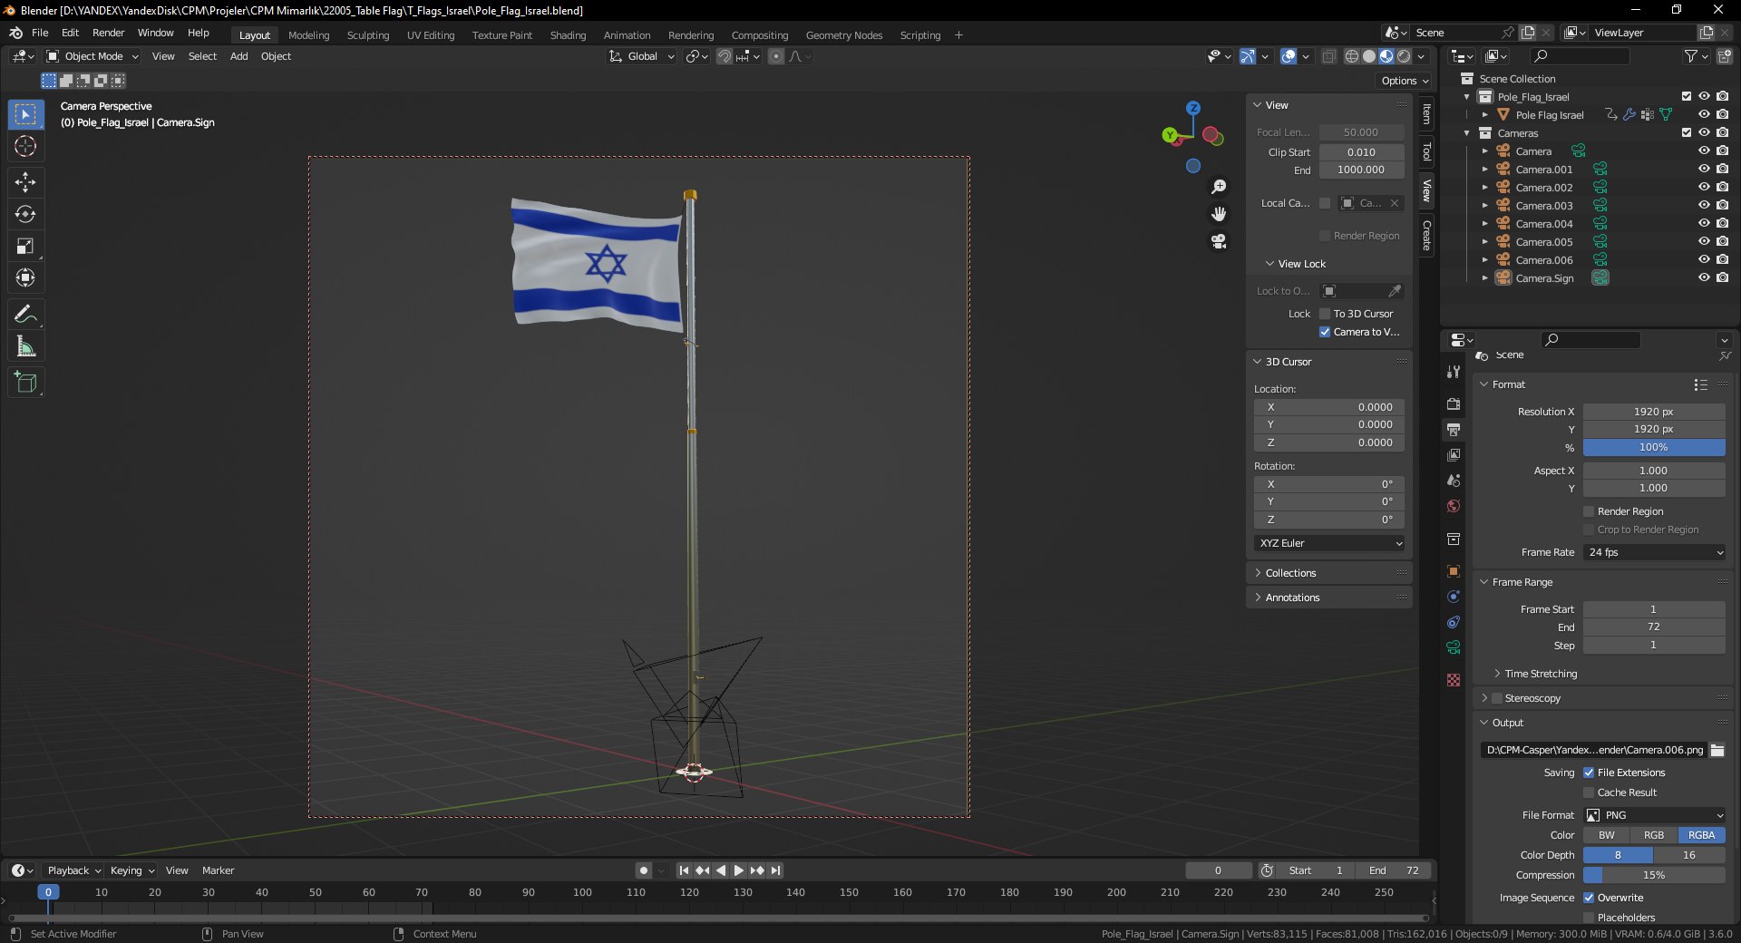Select the Scale tool
The image size is (1741, 943).
(x=25, y=246)
